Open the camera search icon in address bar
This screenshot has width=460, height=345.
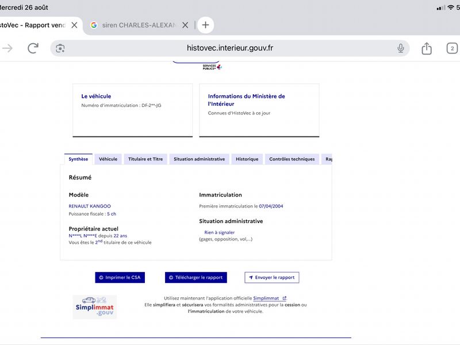point(60,48)
